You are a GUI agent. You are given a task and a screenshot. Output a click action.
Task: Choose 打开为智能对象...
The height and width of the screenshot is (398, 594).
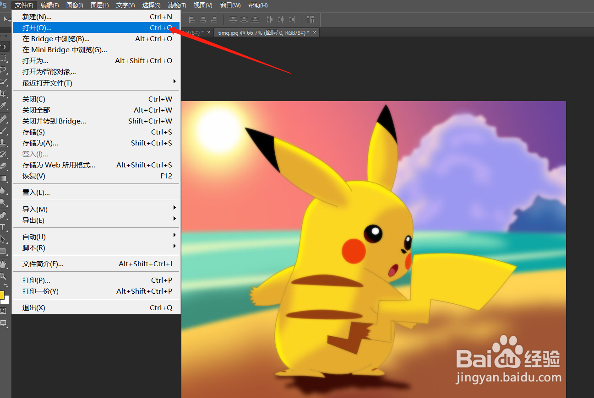97,71
